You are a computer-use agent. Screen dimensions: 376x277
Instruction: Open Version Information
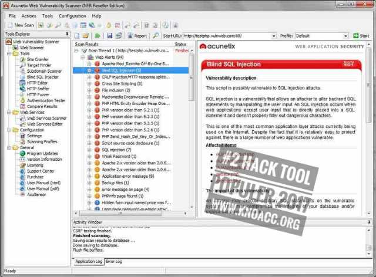(45, 160)
